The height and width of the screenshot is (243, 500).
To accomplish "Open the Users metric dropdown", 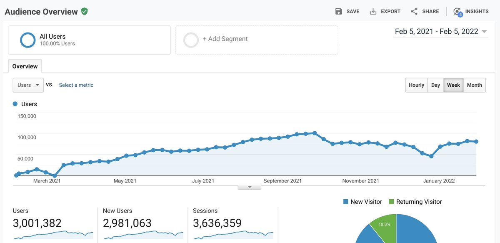I will pos(28,85).
